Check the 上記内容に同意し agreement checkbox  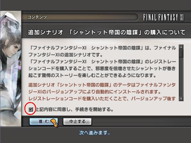pos(31,109)
